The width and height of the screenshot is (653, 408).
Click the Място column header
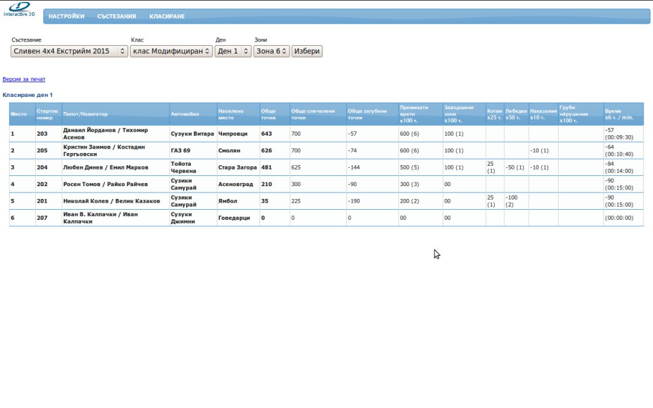click(x=18, y=114)
